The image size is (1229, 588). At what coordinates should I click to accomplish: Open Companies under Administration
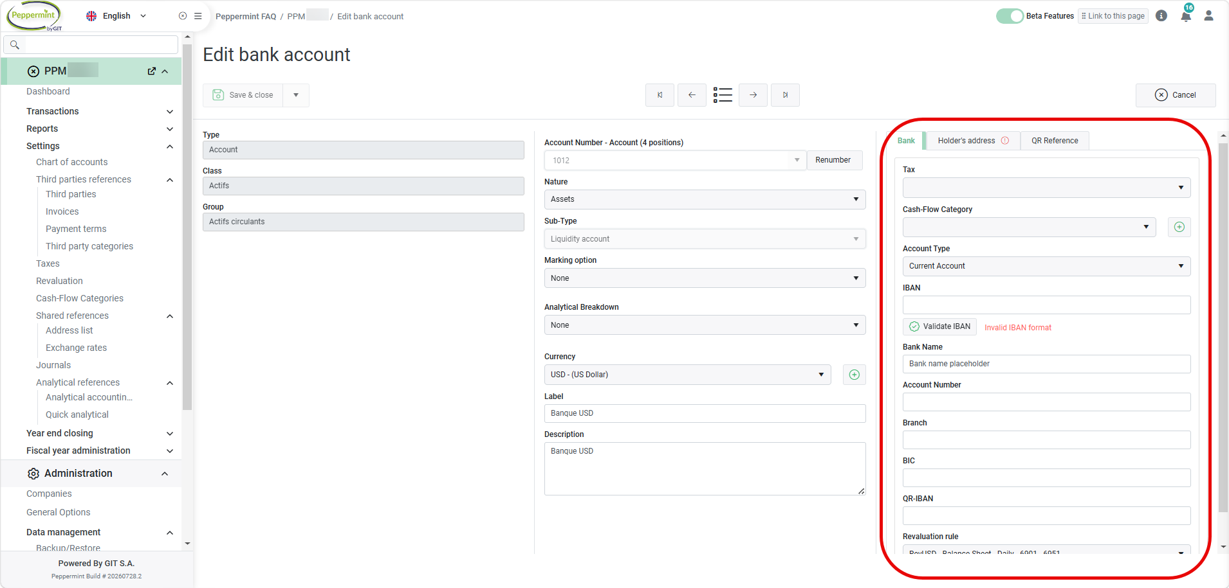click(49, 494)
